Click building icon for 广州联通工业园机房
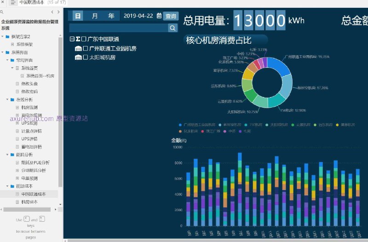368x242 pixels. [x=78, y=49]
